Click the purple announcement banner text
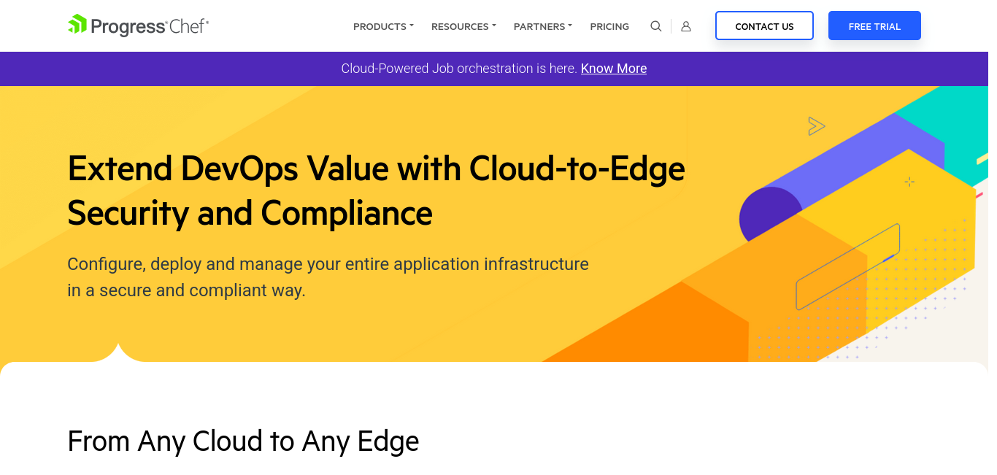The width and height of the screenshot is (997, 475). pos(460,69)
